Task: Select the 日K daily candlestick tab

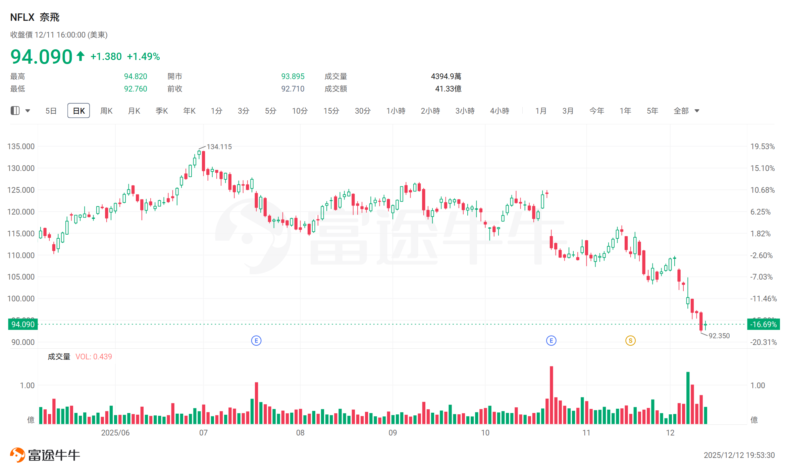Action: 78,111
